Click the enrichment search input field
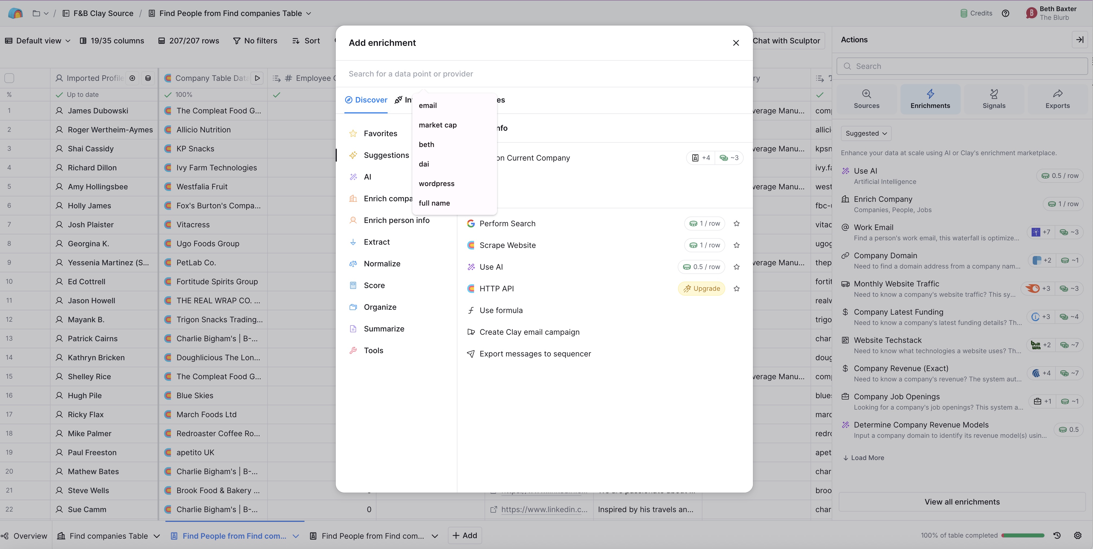The width and height of the screenshot is (1093, 549). point(543,74)
